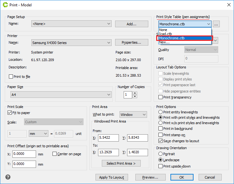Click From Y field showing 5.8343
Image resolution: width=234 pixels, height=184 pixels.
point(138,138)
